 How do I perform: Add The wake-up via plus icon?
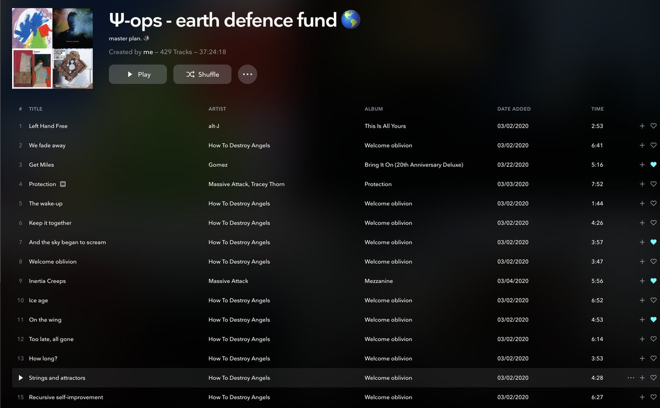[642, 204]
